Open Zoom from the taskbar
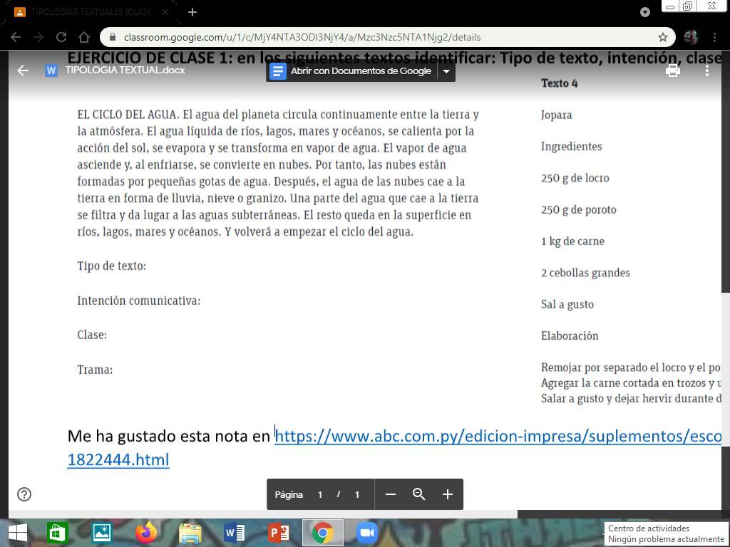 (x=367, y=533)
